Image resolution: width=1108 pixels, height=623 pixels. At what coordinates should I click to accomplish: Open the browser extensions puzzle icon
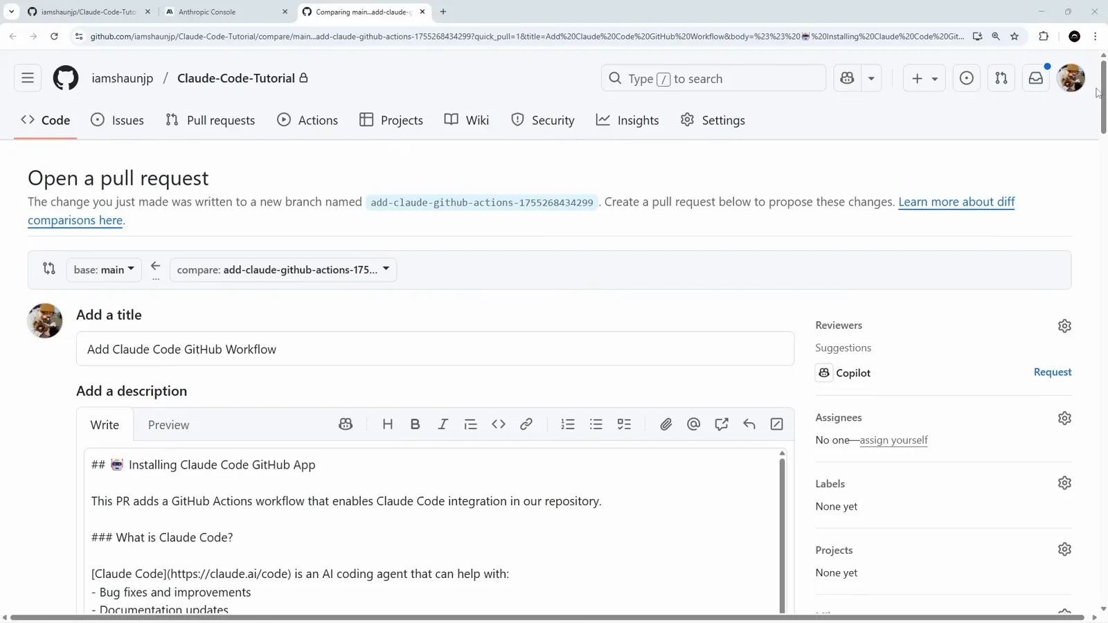coord(1044,36)
